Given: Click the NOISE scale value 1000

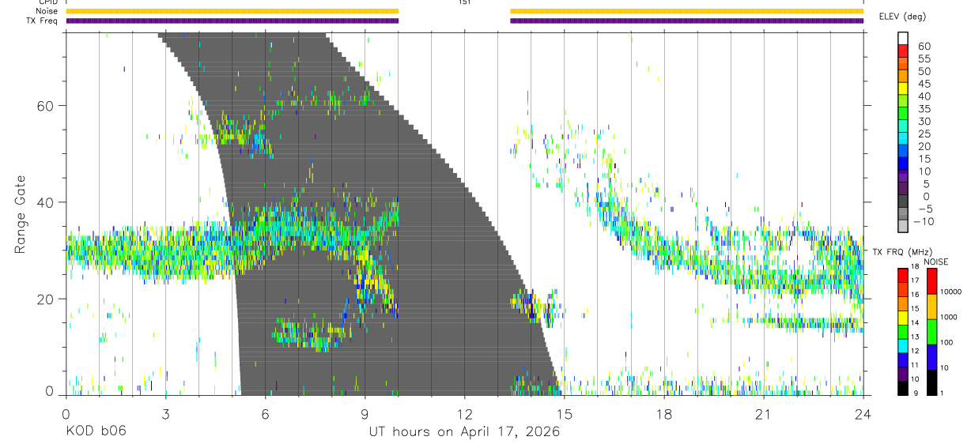Looking at the screenshot, I should (x=948, y=318).
